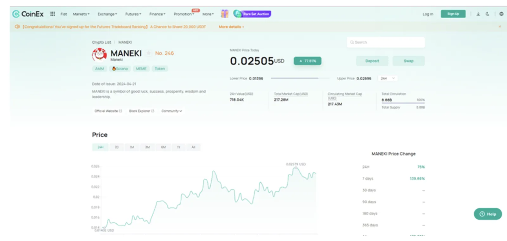The image size is (507, 241).
Task: Open the Block Explorer link
Action: coord(142,111)
